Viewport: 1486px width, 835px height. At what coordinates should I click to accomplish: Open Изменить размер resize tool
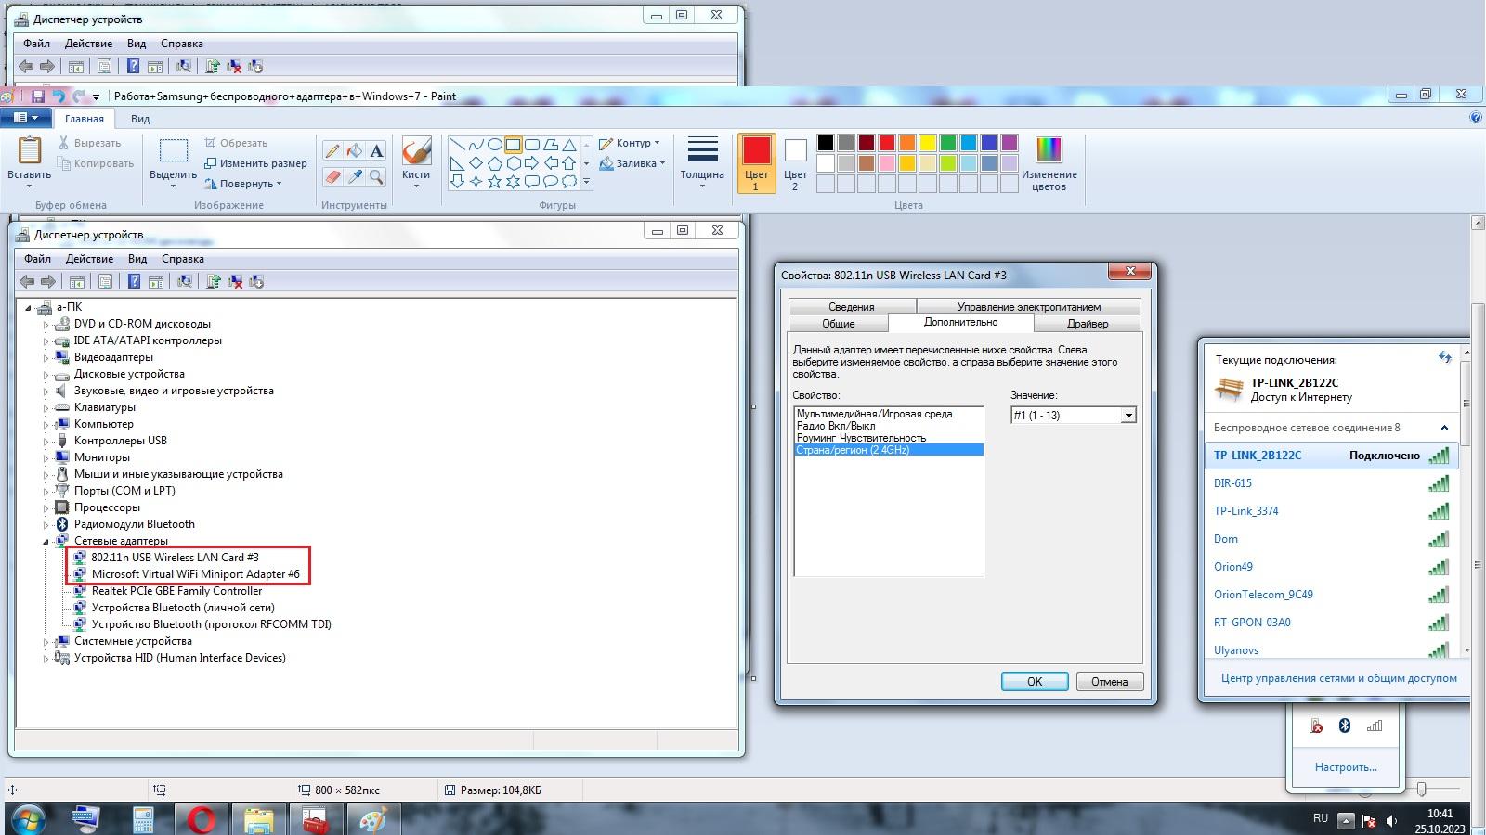pos(254,163)
